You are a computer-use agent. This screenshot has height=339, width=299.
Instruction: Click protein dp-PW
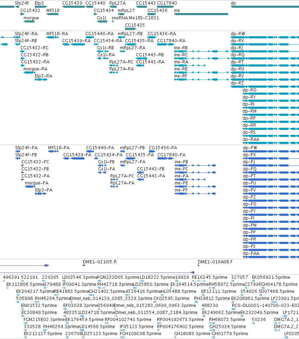point(250,148)
